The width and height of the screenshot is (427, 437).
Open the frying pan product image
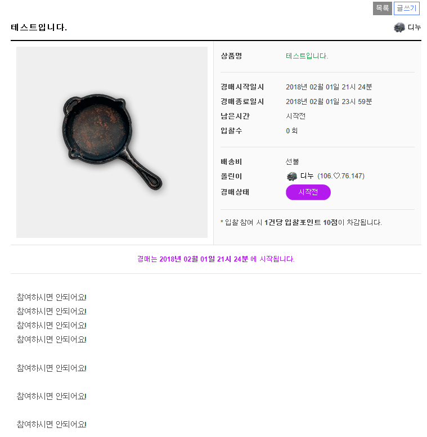[x=111, y=142]
